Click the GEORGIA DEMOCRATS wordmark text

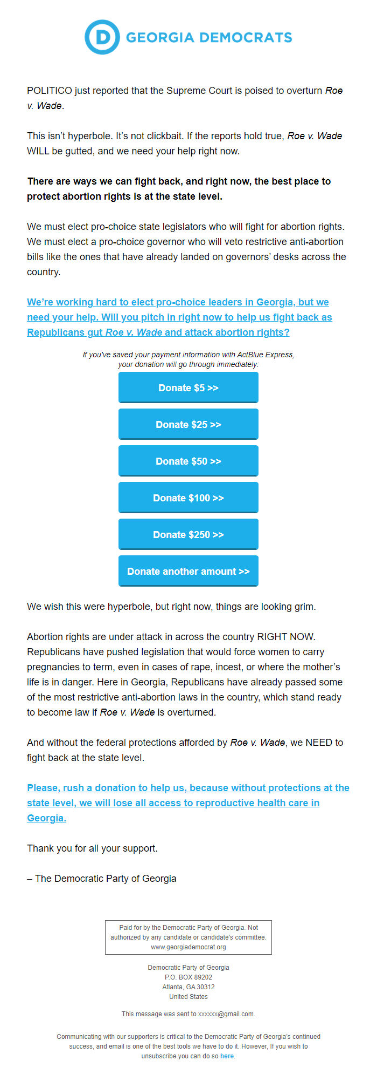209,38
